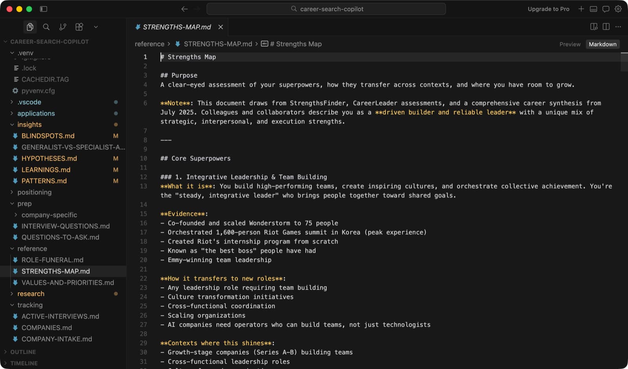This screenshot has height=369, width=628.
Task: Collapse the reference folder in explorer
Action: [32, 249]
